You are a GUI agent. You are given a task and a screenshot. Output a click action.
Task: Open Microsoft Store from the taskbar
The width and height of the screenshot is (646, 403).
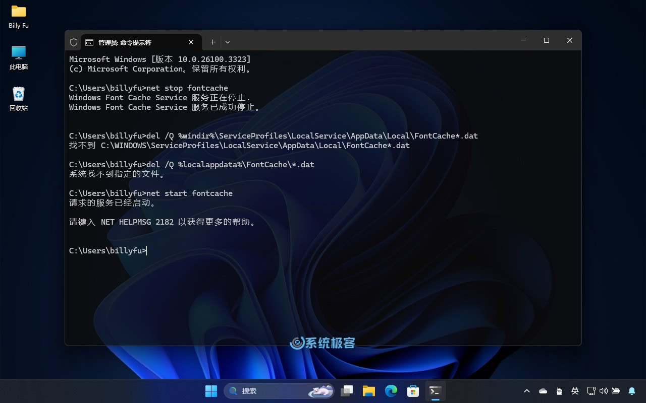413,391
